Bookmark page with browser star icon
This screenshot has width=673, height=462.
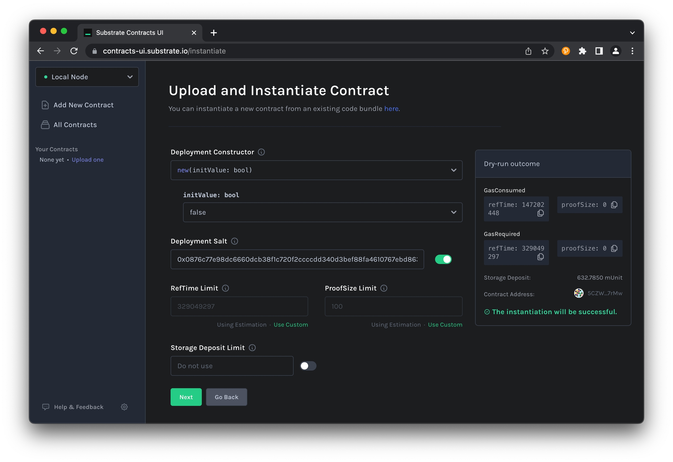pyautogui.click(x=545, y=51)
